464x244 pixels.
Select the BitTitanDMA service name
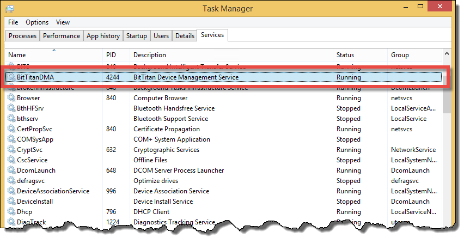pos(35,77)
